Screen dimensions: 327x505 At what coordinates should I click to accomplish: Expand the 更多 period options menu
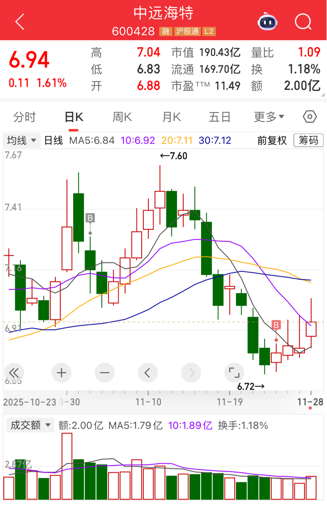[x=269, y=117]
